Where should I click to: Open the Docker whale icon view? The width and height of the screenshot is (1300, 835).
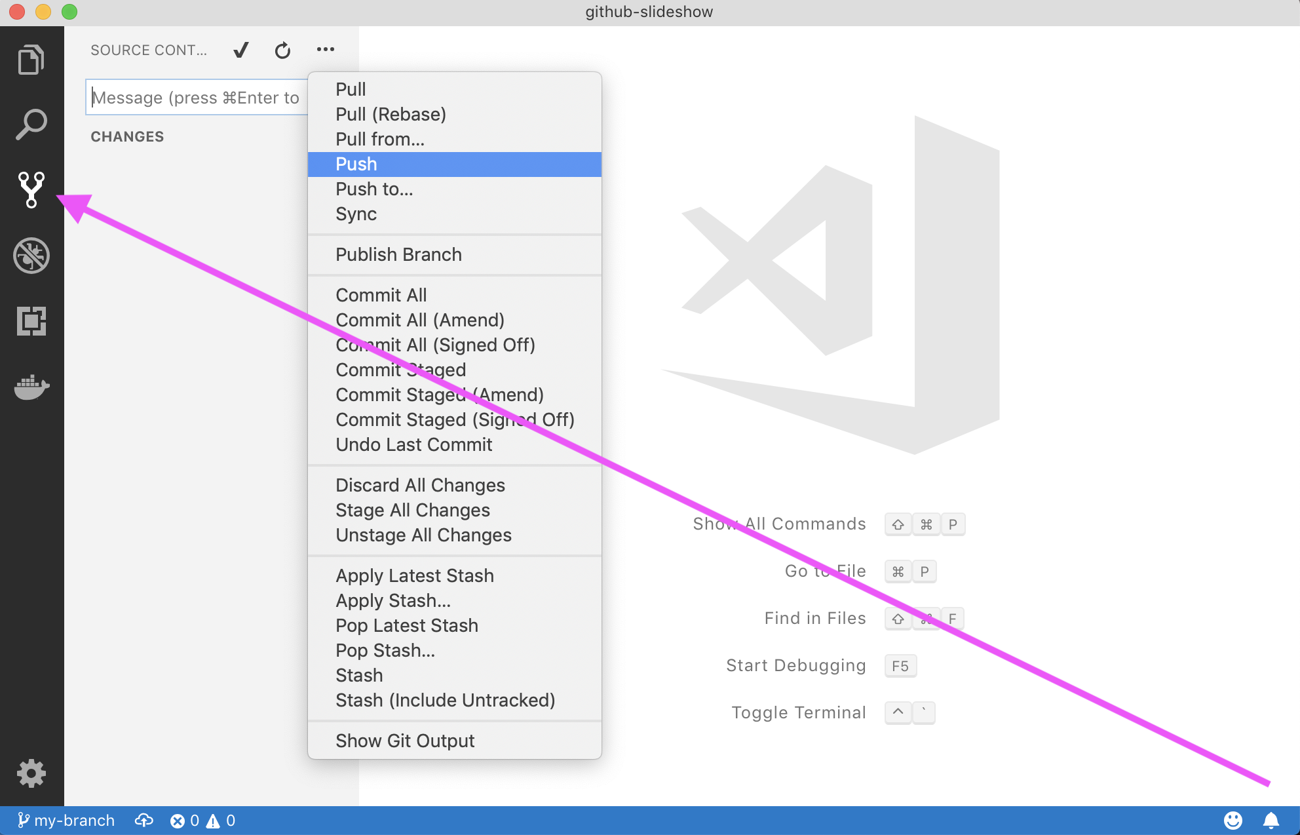[31, 387]
